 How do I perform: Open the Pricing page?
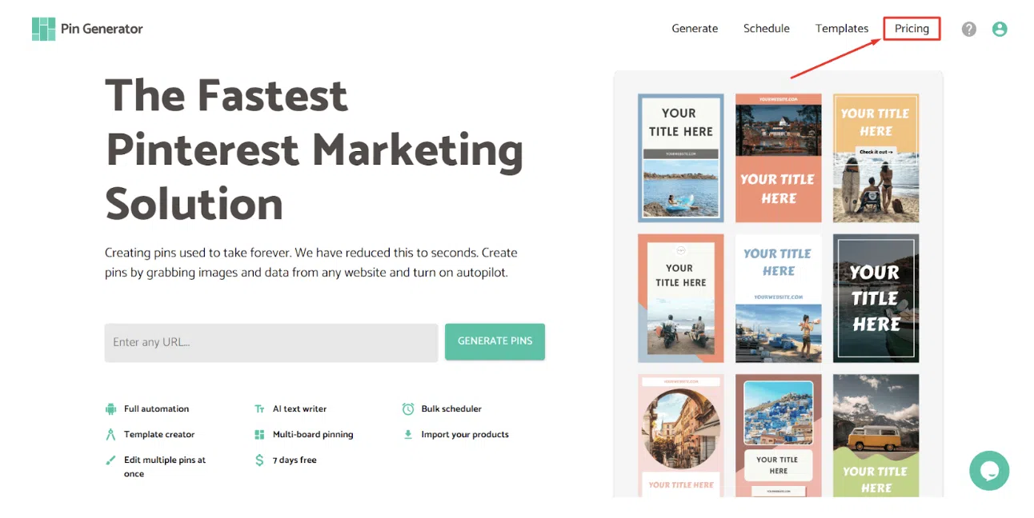912,29
